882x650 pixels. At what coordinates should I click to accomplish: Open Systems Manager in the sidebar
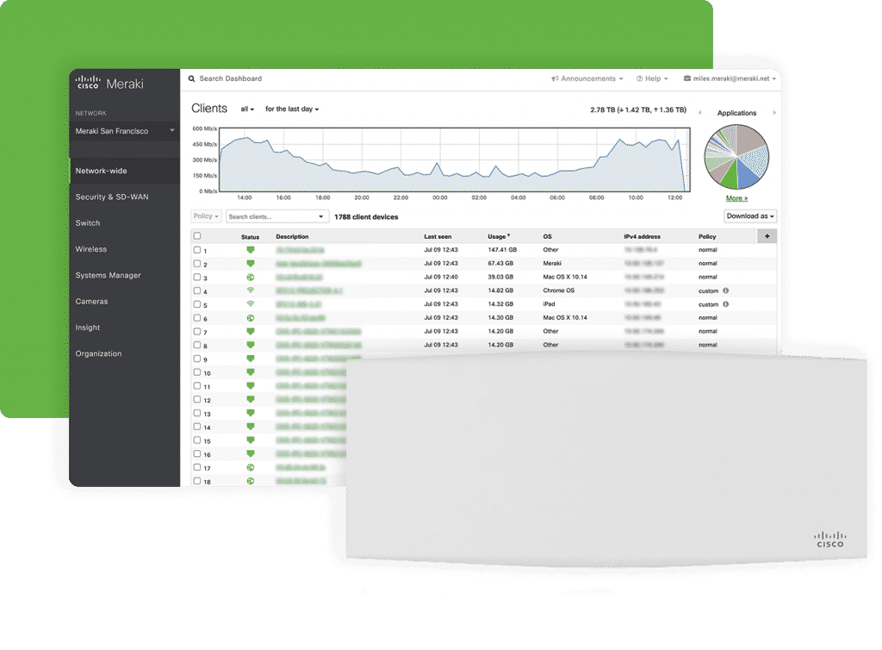(108, 276)
